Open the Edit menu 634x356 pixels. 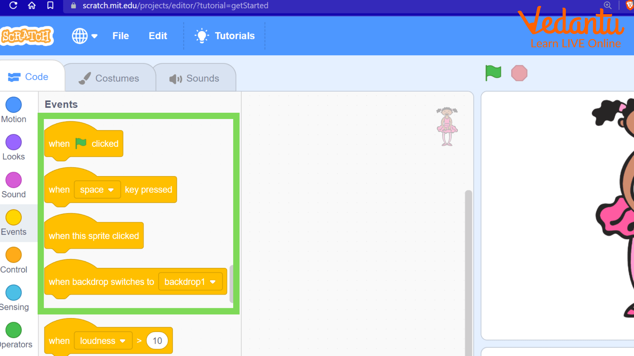coord(158,35)
